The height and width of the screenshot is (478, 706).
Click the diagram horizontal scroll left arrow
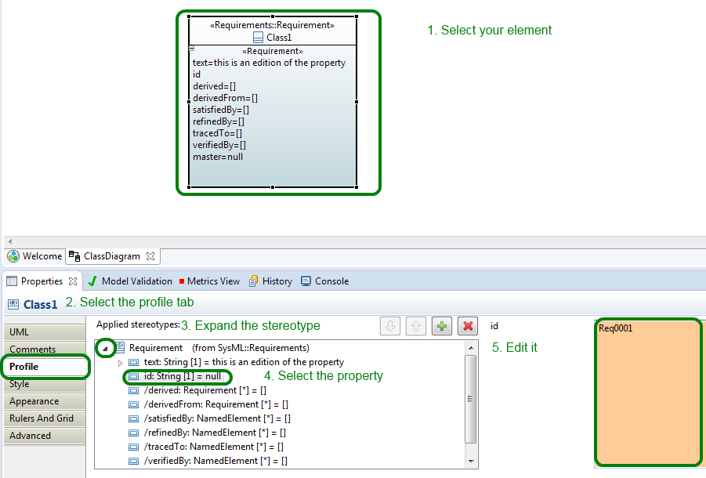point(10,241)
